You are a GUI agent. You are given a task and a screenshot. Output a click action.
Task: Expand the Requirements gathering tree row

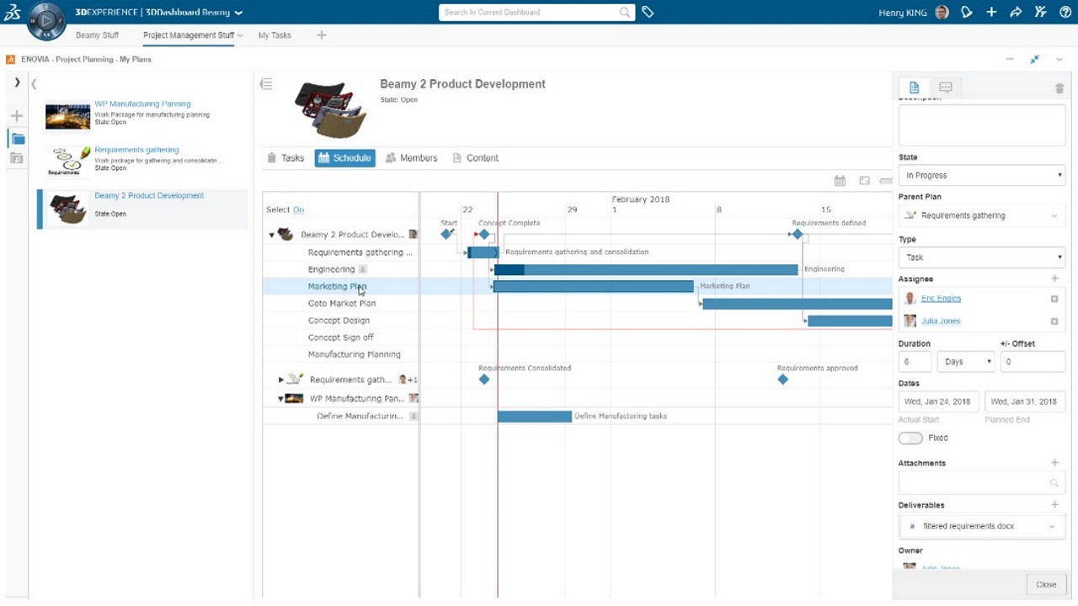coord(281,380)
